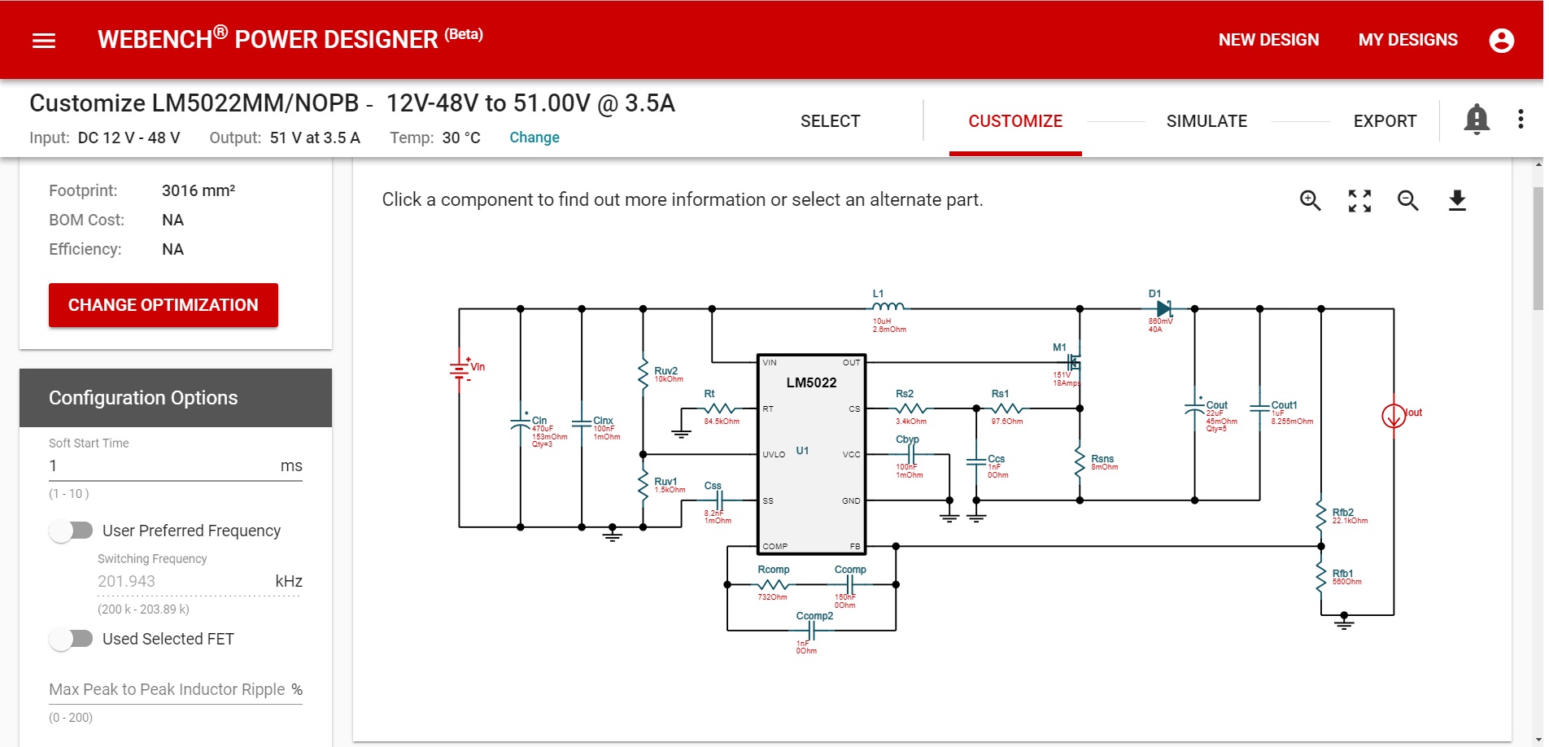The height and width of the screenshot is (747, 1549).
Task: Click the Max Peak to Peak Inductor Ripple field
Action: pos(176,689)
